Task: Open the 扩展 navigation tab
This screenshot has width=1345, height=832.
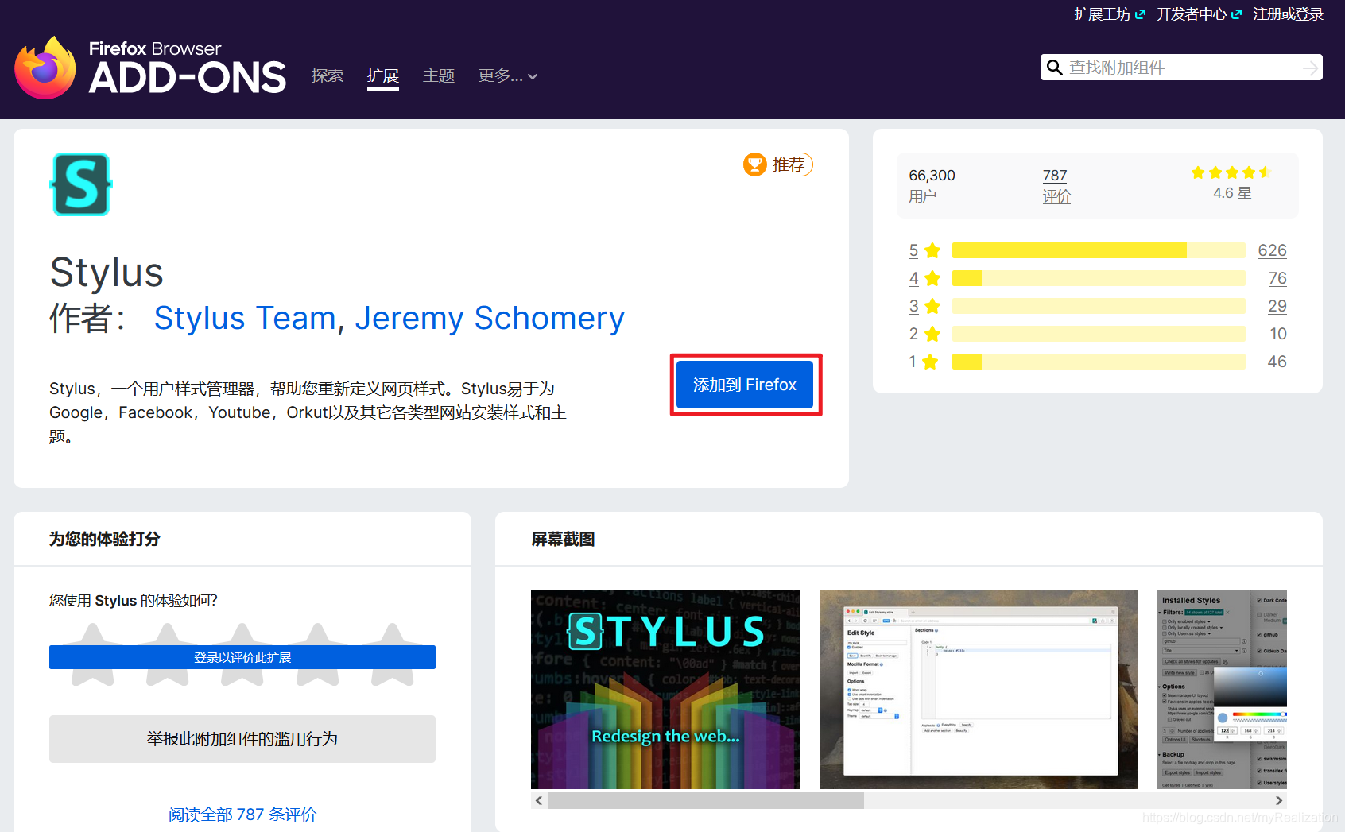Action: point(383,76)
